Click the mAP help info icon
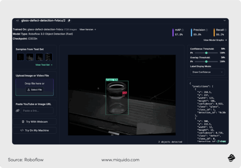 click(x=182, y=30)
